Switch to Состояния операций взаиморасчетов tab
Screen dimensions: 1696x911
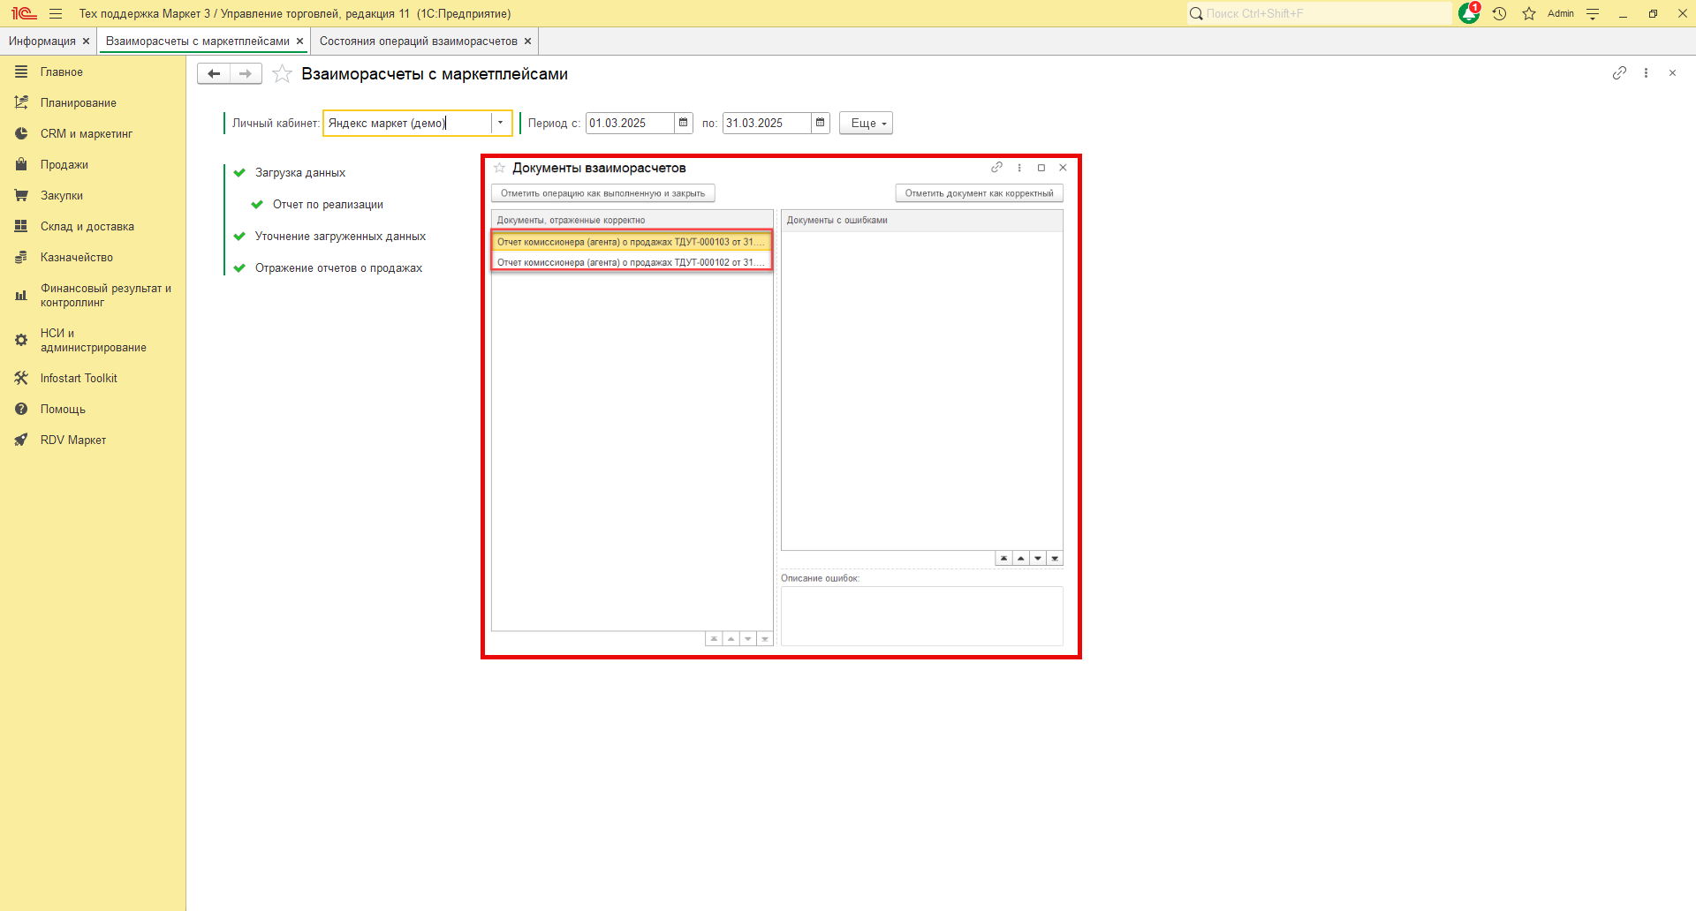[x=418, y=41]
